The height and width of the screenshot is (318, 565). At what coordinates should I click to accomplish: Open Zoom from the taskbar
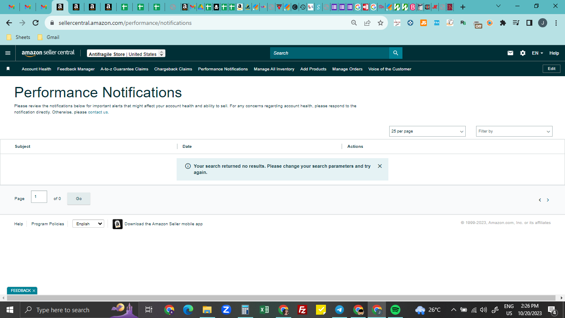pos(226,310)
